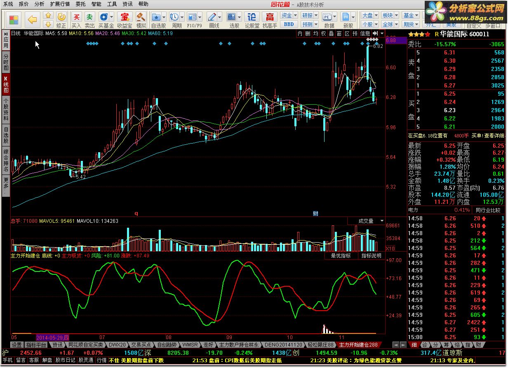This screenshot has height=368, width=508.
Task: Open the 扩展行情 menu
Action: pyautogui.click(x=60, y=4)
